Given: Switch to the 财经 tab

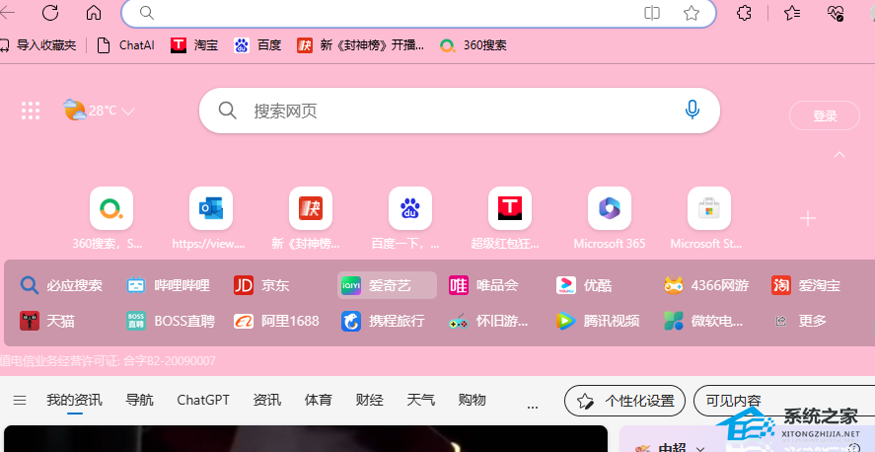Looking at the screenshot, I should click(369, 400).
